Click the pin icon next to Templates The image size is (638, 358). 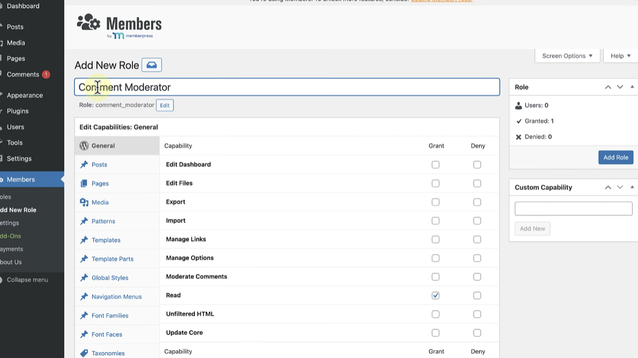pos(85,240)
